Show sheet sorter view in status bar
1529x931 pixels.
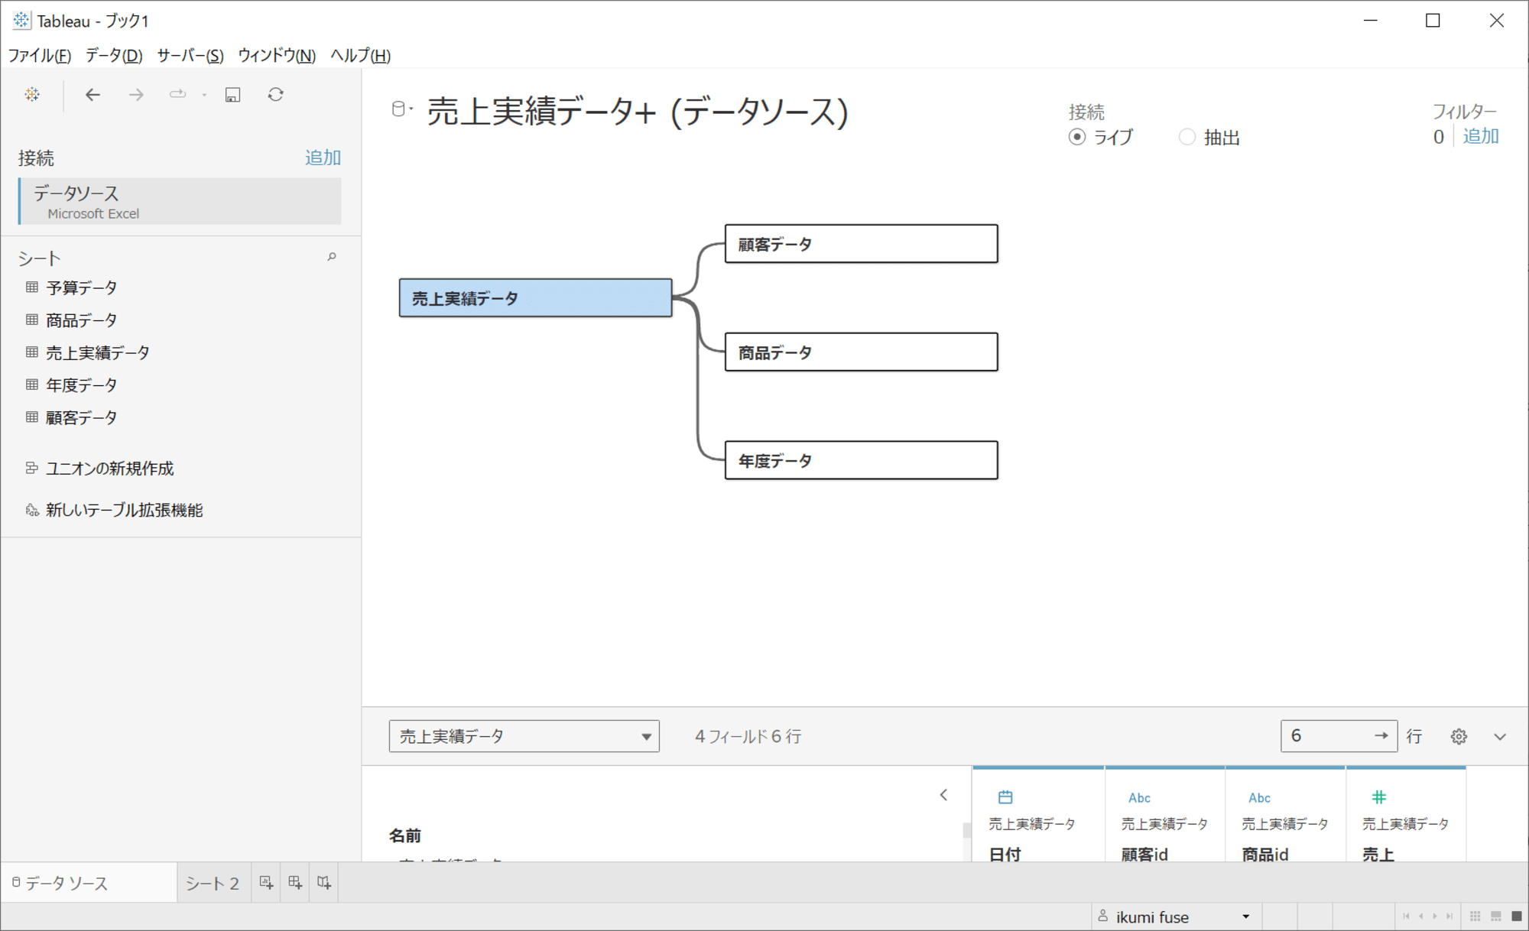[1475, 916]
